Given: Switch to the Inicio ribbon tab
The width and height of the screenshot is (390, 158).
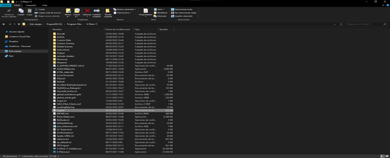Looking at the screenshot, I should click(x=17, y=5).
